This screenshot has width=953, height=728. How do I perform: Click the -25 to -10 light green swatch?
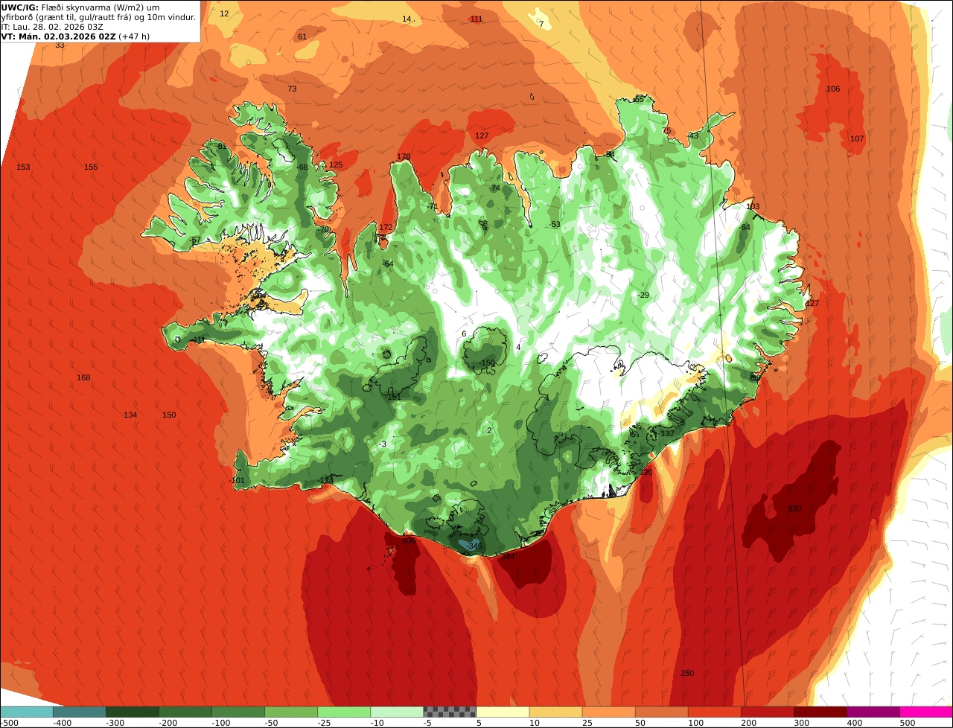pyautogui.click(x=344, y=712)
